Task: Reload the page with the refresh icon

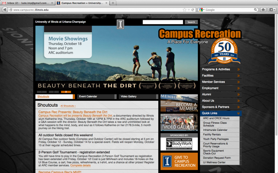Action: (193, 10)
